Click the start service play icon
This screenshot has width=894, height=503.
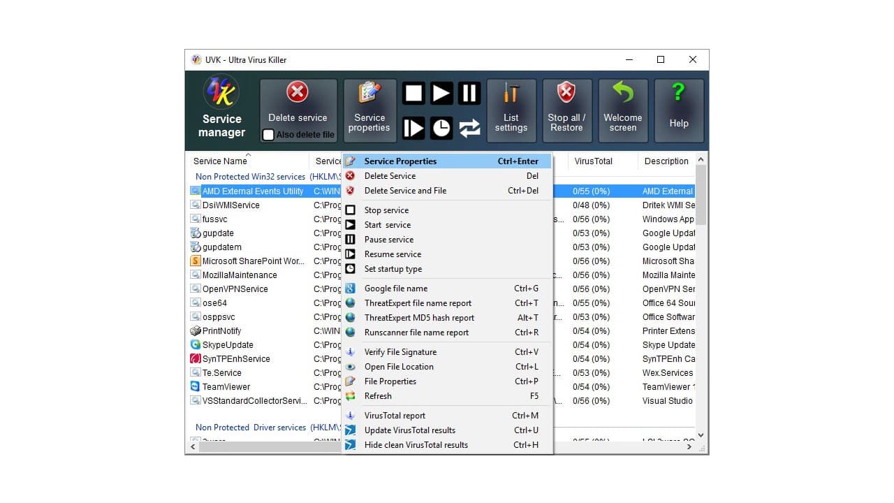coord(441,92)
